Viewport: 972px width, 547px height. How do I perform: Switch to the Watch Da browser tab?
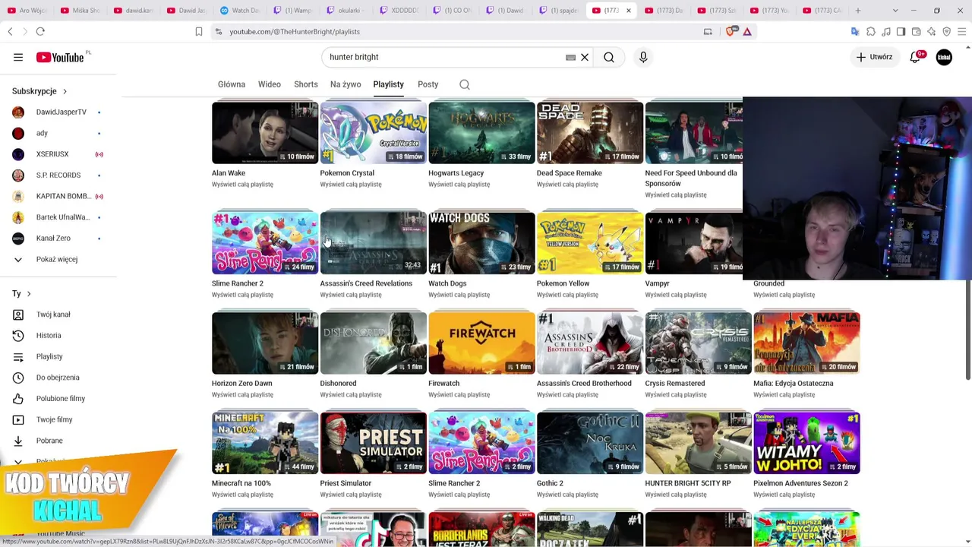239,11
